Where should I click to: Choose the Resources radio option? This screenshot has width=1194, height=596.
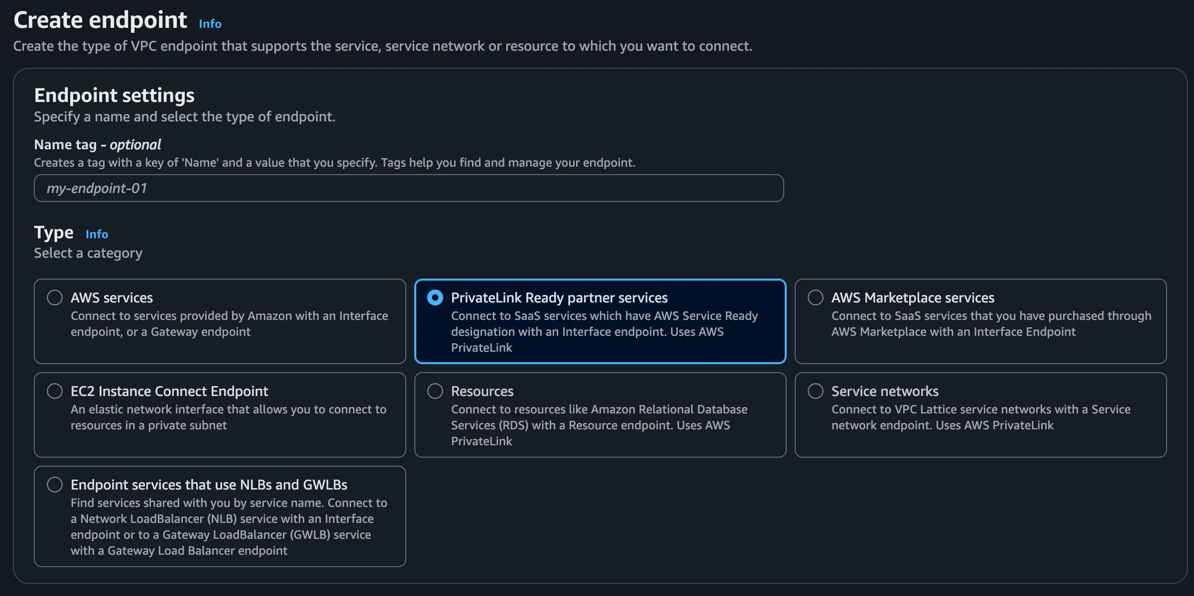[x=435, y=391]
